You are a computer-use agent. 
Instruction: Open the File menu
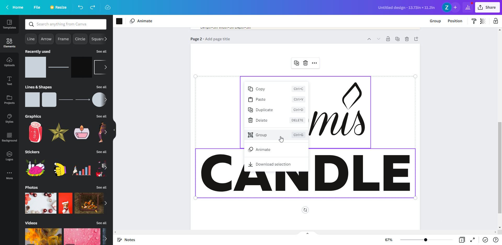(37, 7)
